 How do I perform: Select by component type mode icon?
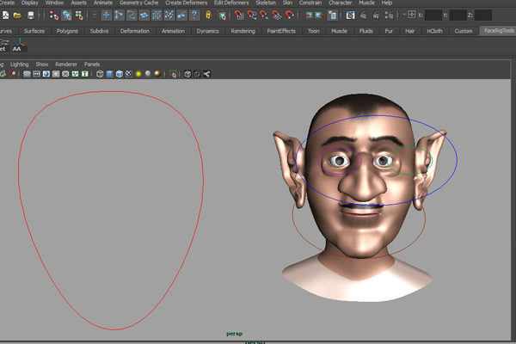coord(79,15)
